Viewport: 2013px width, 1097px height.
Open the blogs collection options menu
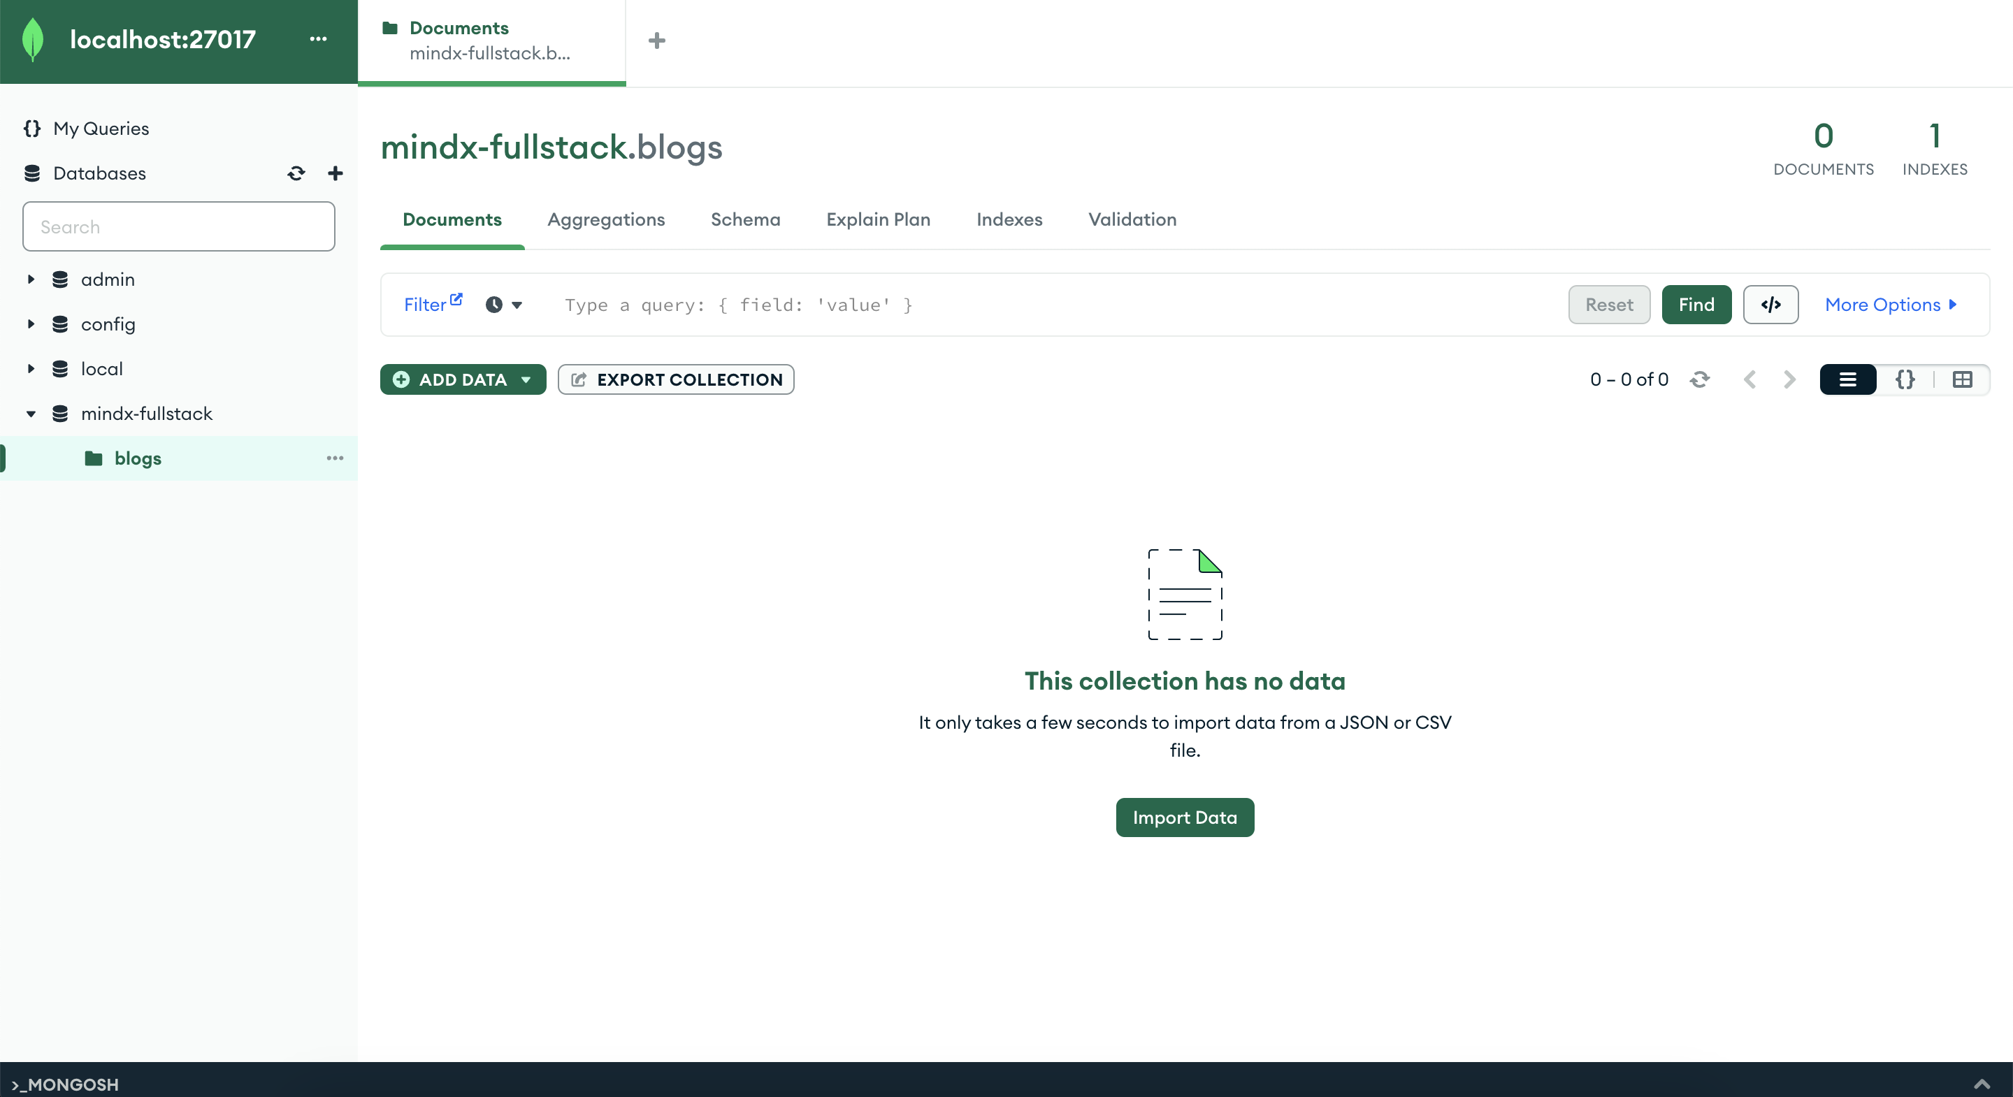pyautogui.click(x=335, y=458)
